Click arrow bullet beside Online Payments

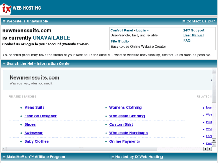[106, 141]
